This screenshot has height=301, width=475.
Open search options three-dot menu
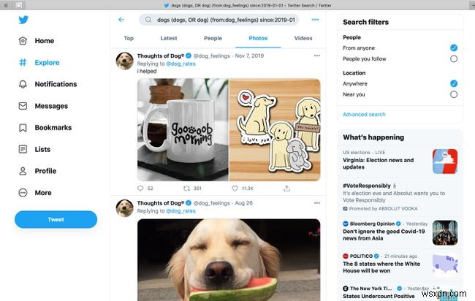click(x=315, y=20)
